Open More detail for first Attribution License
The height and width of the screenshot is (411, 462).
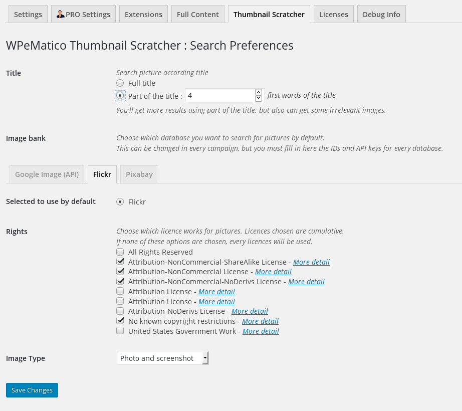tap(217, 292)
